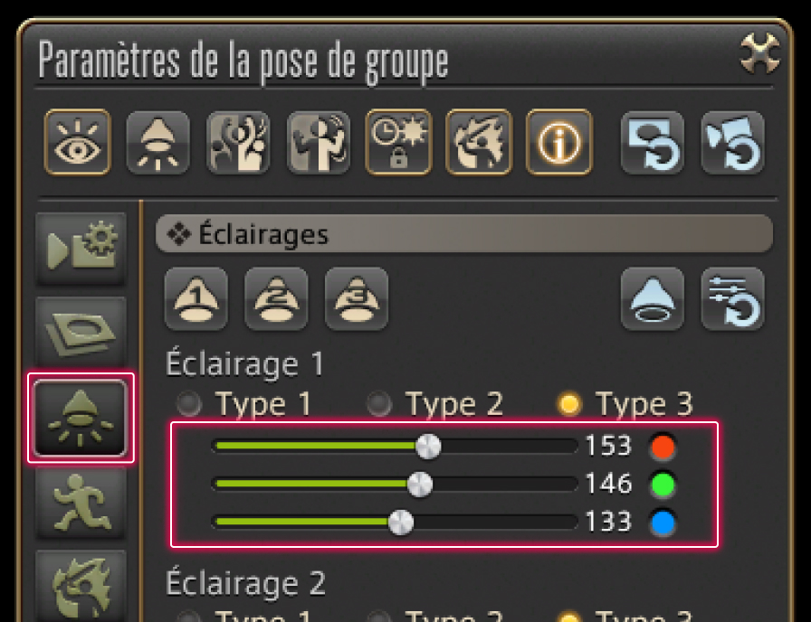The width and height of the screenshot is (811, 622).
Task: Reset the lighting slider settings
Action: coord(732,298)
